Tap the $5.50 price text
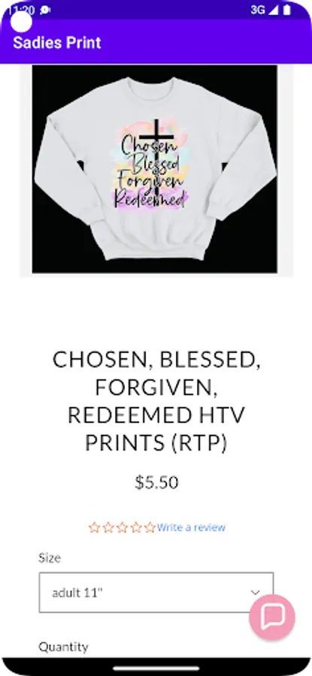Image resolution: width=312 pixels, height=676 pixels. (156, 482)
